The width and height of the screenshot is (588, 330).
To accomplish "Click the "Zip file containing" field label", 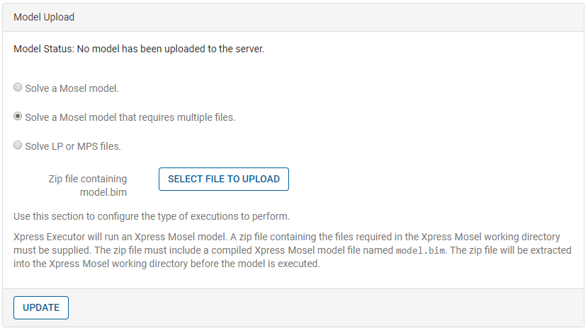I will (87, 179).
